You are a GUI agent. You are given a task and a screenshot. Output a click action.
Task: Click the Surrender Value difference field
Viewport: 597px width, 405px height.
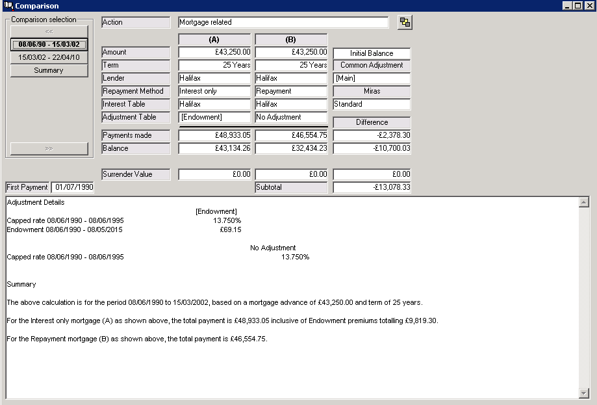[x=372, y=174]
